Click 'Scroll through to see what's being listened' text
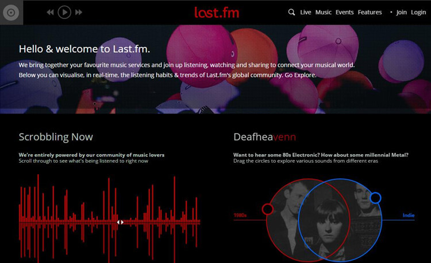The height and width of the screenshot is (263, 431). click(x=83, y=161)
